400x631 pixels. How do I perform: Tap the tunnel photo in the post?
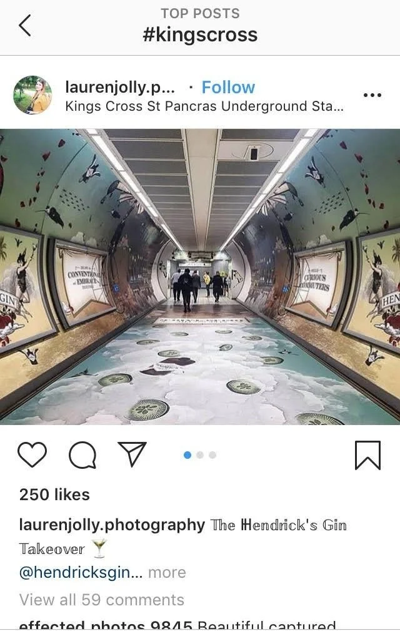coord(200,277)
